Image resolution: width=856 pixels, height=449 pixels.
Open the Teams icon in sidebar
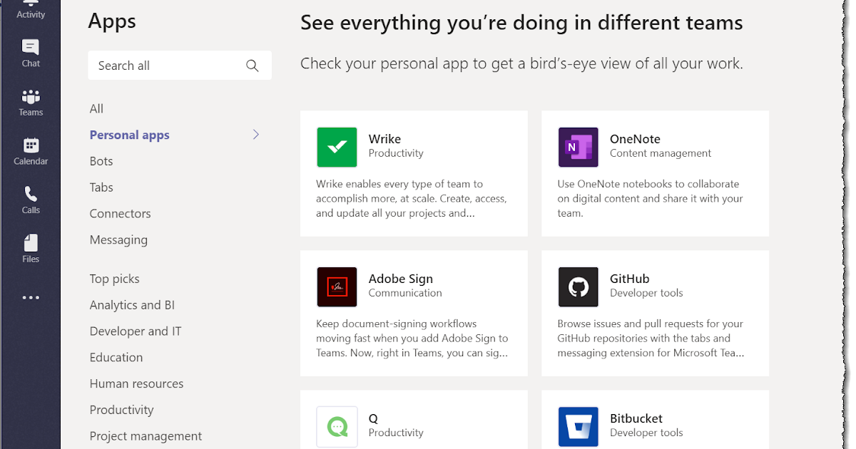(31, 97)
